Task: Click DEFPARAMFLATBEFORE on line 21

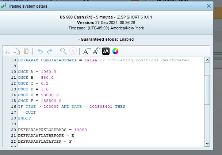Action: (x=41, y=136)
